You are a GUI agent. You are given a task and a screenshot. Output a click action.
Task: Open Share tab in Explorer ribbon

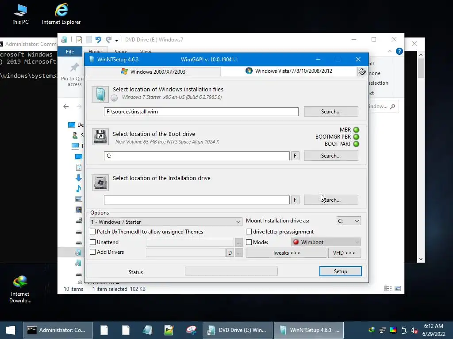point(121,51)
